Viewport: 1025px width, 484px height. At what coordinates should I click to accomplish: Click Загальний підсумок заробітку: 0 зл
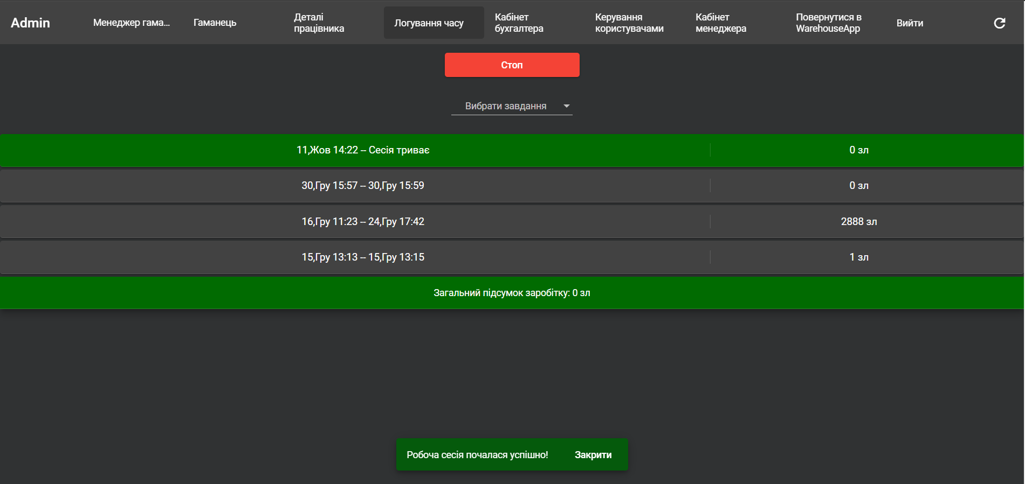[x=512, y=293]
